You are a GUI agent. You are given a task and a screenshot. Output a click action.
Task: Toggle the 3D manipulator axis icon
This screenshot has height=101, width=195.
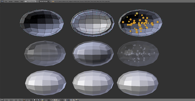(x=42, y=100)
